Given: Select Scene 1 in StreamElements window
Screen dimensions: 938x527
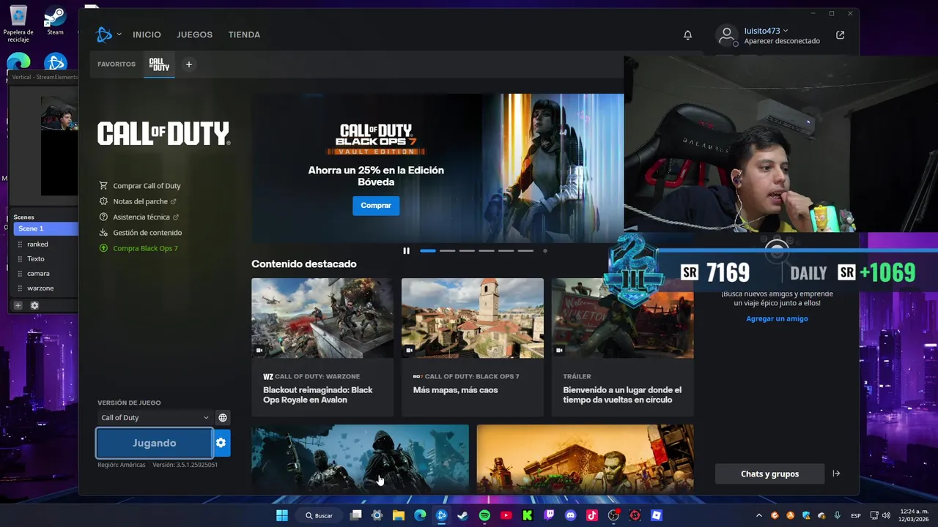Looking at the screenshot, I should click(45, 229).
